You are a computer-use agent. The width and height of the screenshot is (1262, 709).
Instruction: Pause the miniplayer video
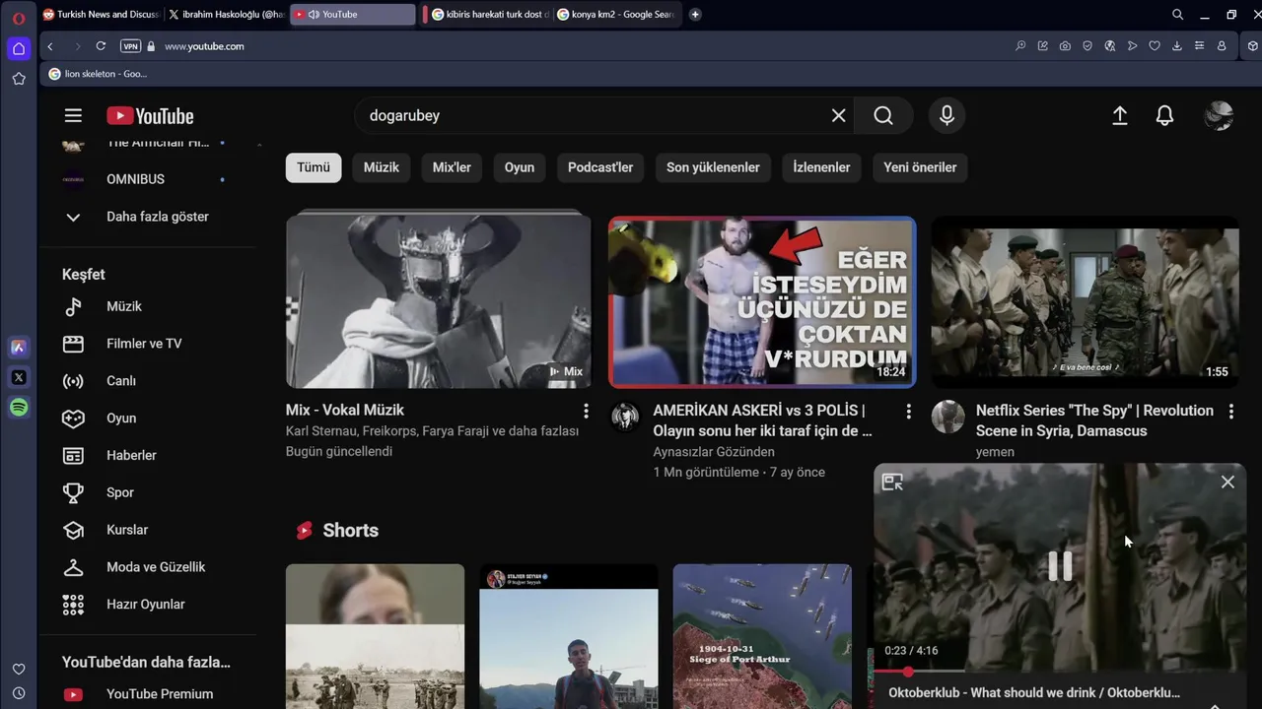1060,566
